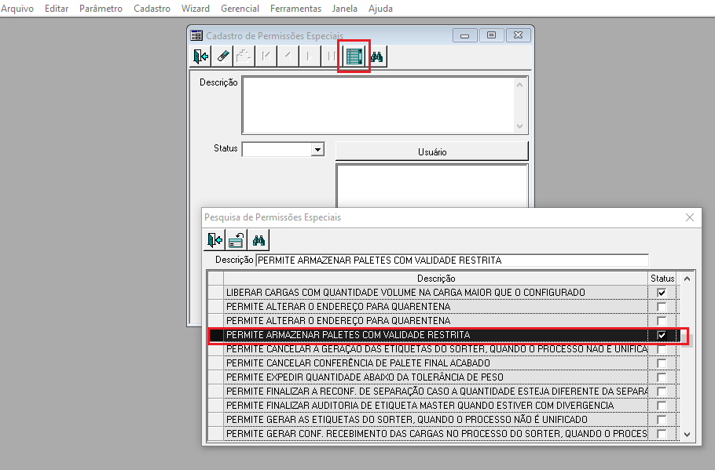Viewport: 715px width, 470px height.
Task: Click the eraser clear icon in Cadastro toolbar
Action: [222, 56]
